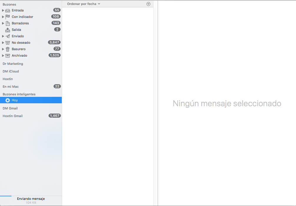Click the Archivado archive box icon
The height and width of the screenshot is (206, 296).
point(8,55)
